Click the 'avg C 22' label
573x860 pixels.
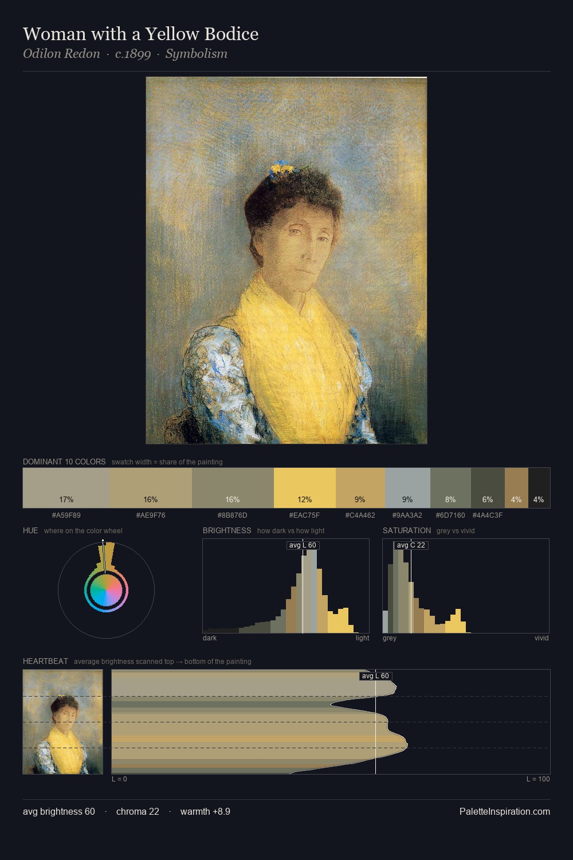click(x=411, y=545)
